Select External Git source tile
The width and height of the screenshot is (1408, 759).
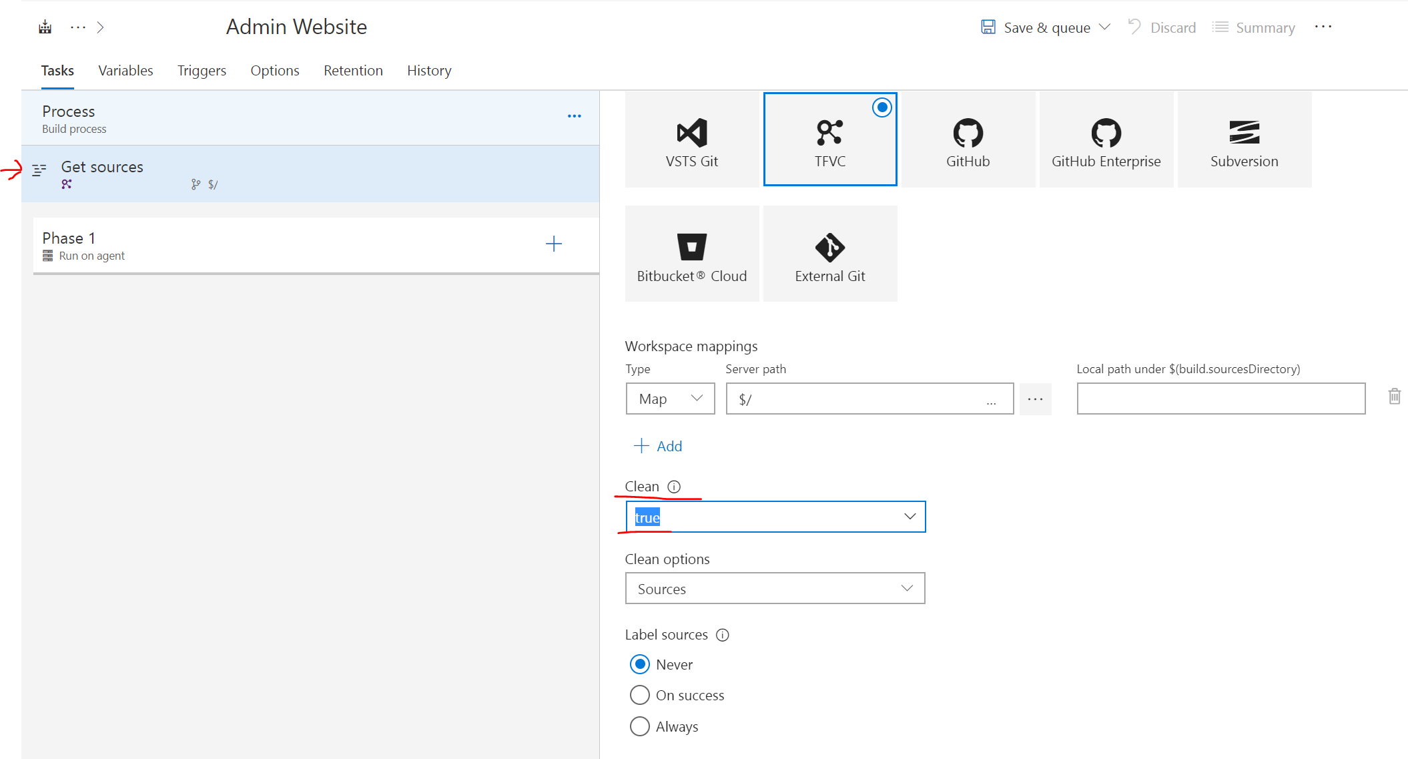(x=829, y=254)
